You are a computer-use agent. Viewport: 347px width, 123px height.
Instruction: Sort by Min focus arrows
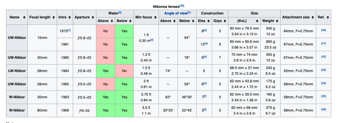[x=155, y=17]
